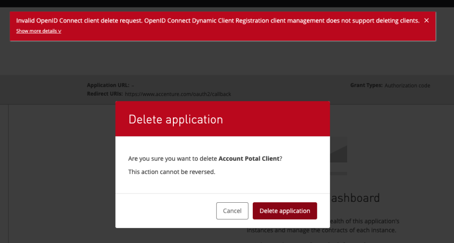Select the Grant Types label
This screenshot has height=243, width=454.
366,85
